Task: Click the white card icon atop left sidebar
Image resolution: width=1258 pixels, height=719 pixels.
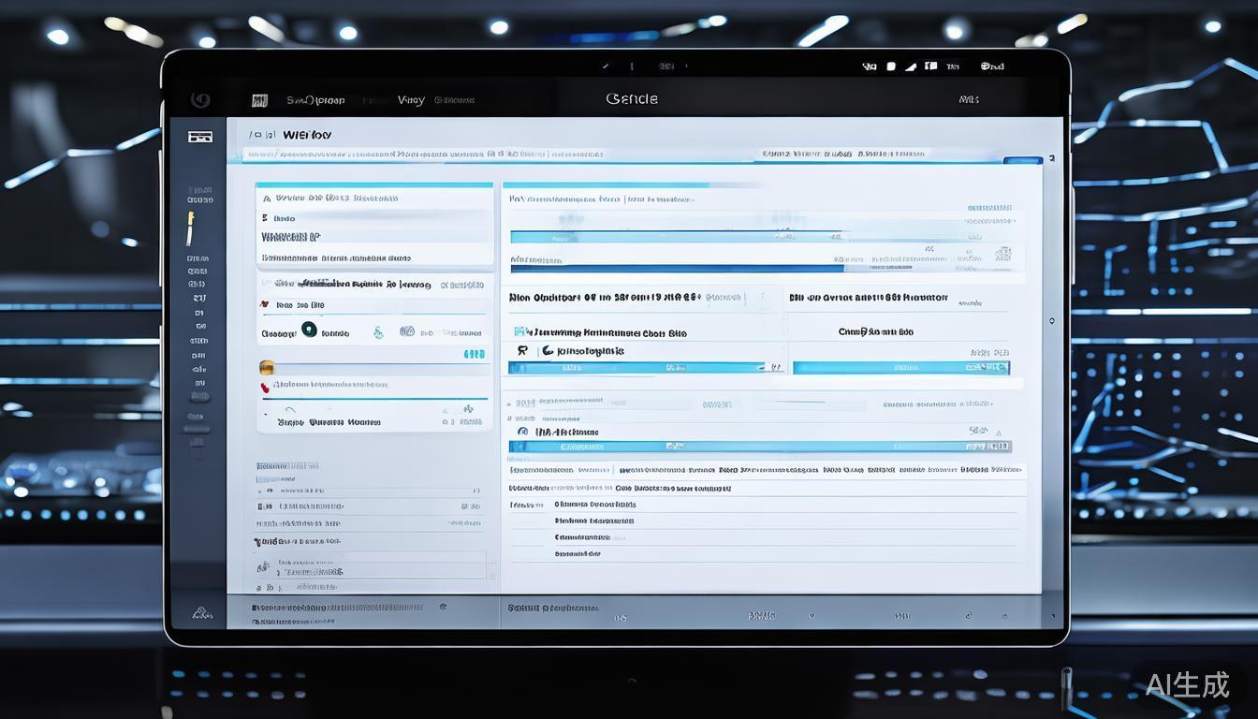Action: (200, 137)
